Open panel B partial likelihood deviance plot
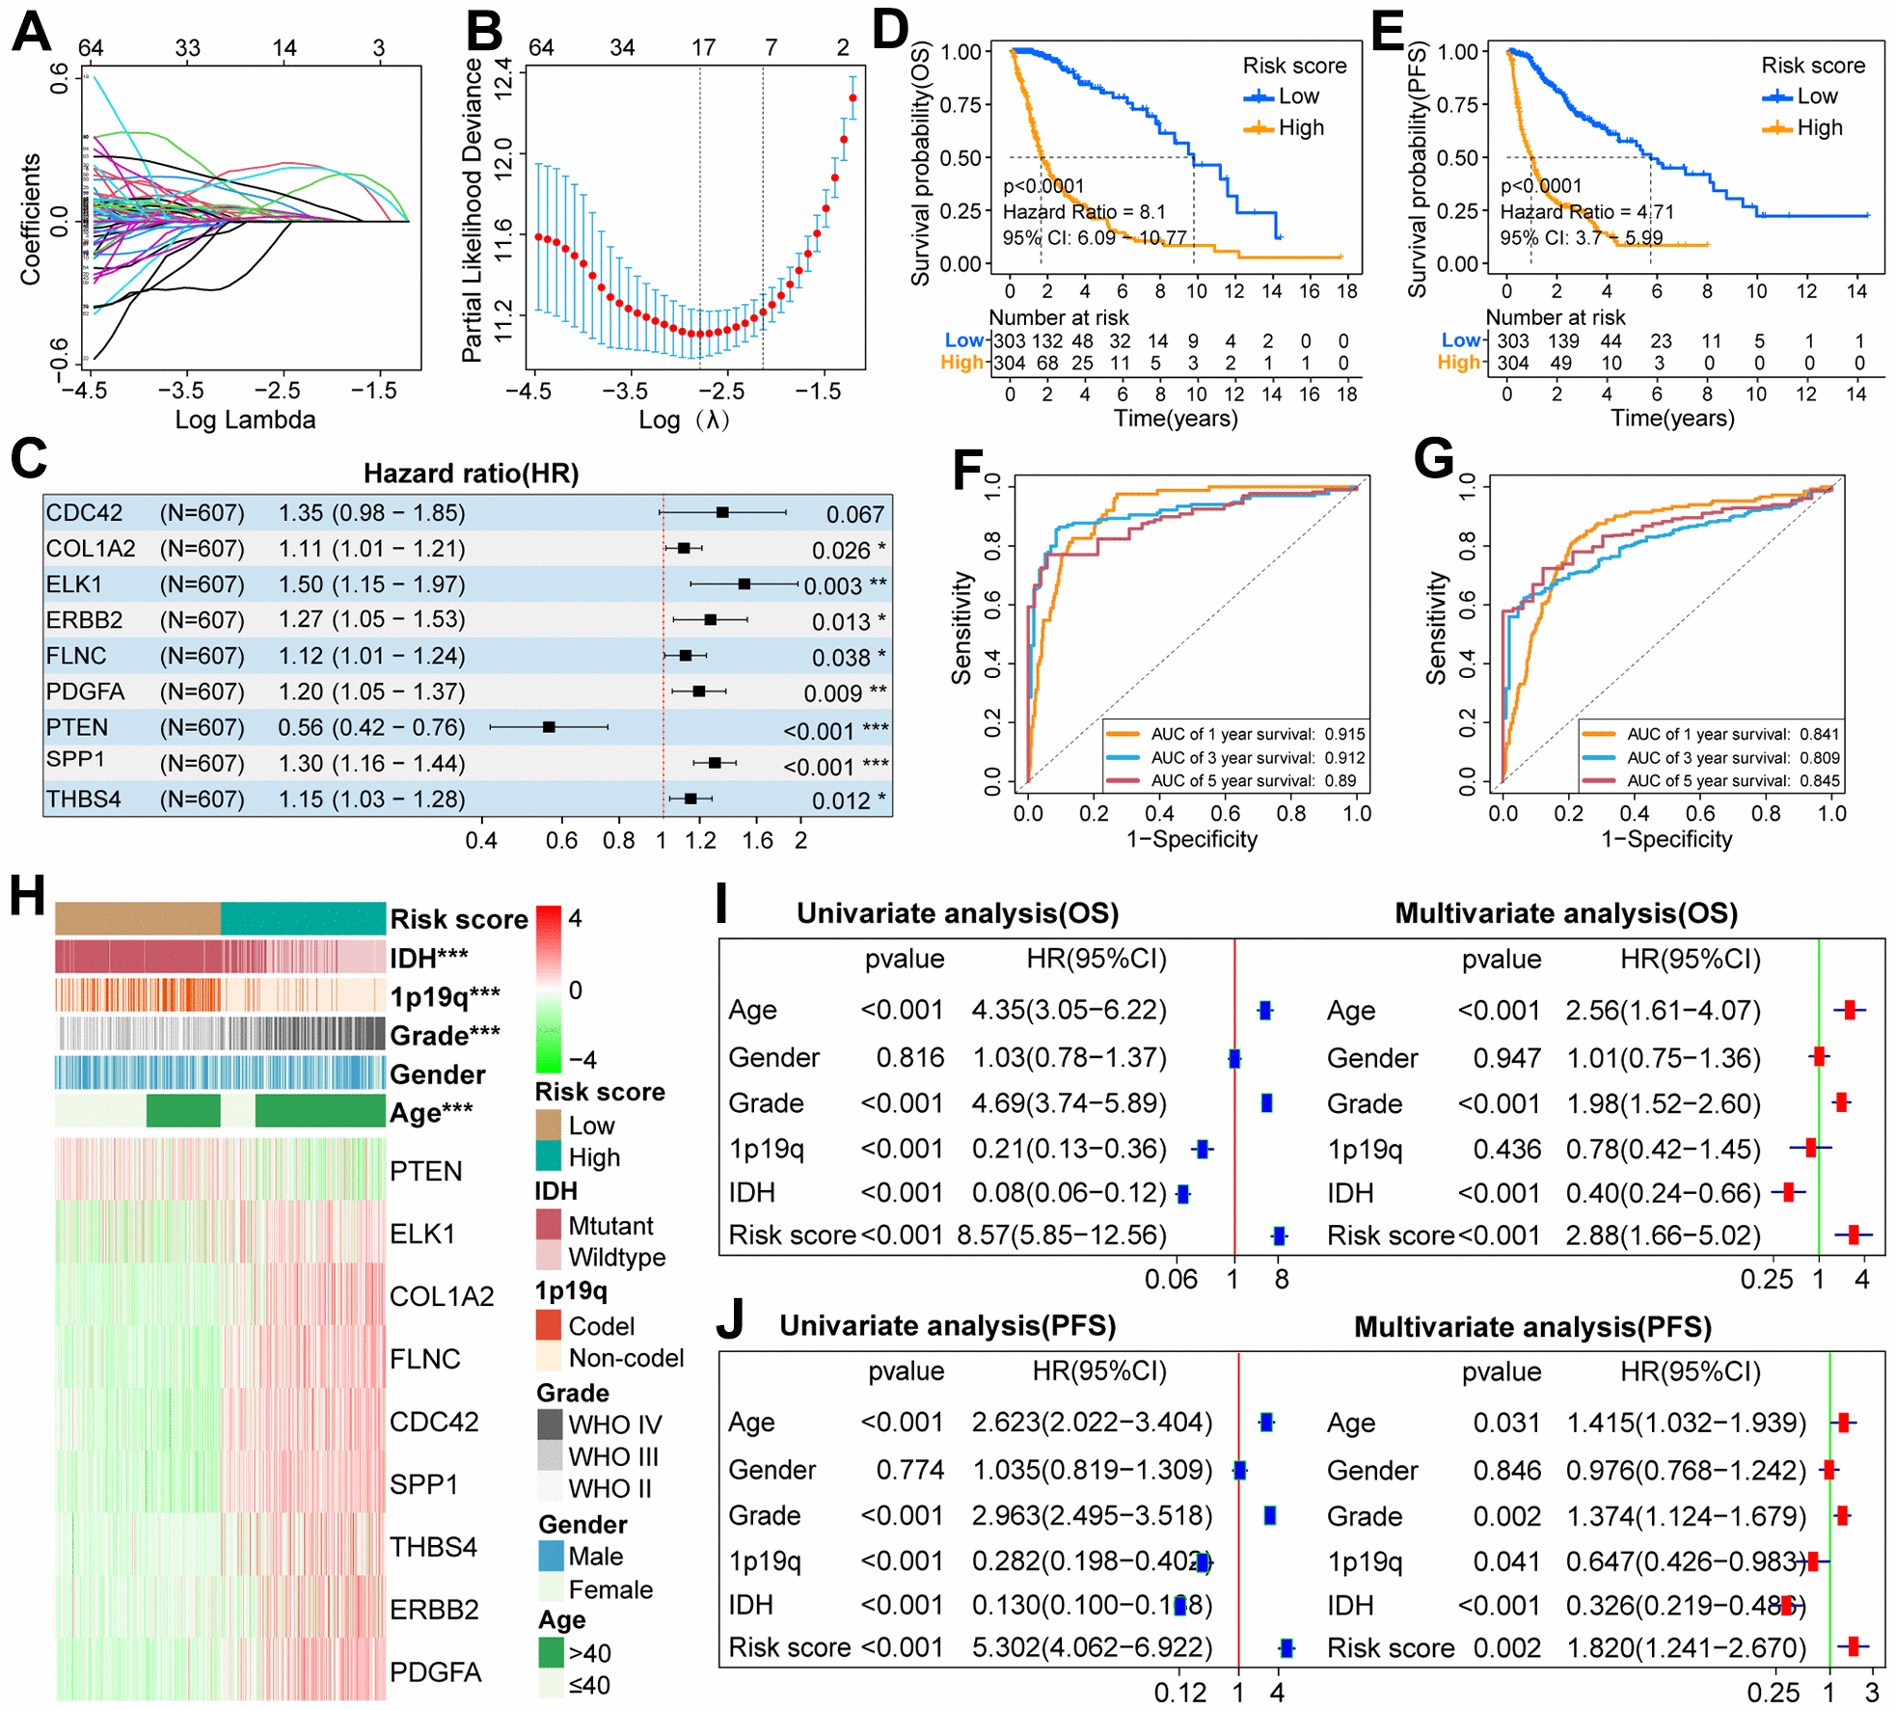The image size is (1895, 1710). [x=710, y=165]
